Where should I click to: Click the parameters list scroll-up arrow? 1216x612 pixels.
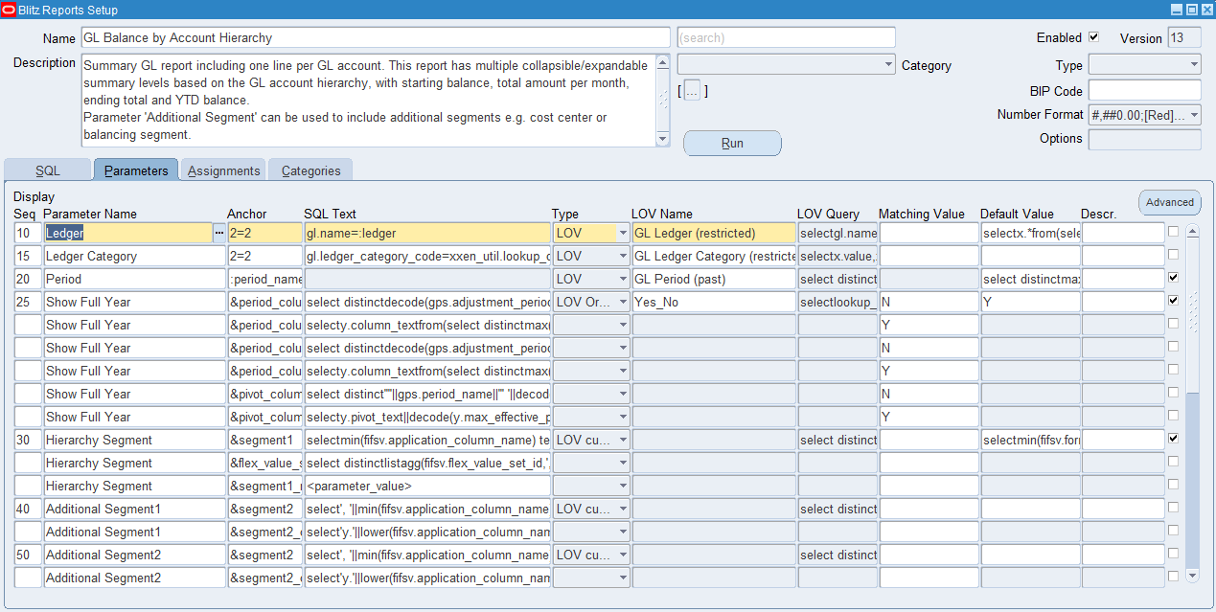[1193, 231]
